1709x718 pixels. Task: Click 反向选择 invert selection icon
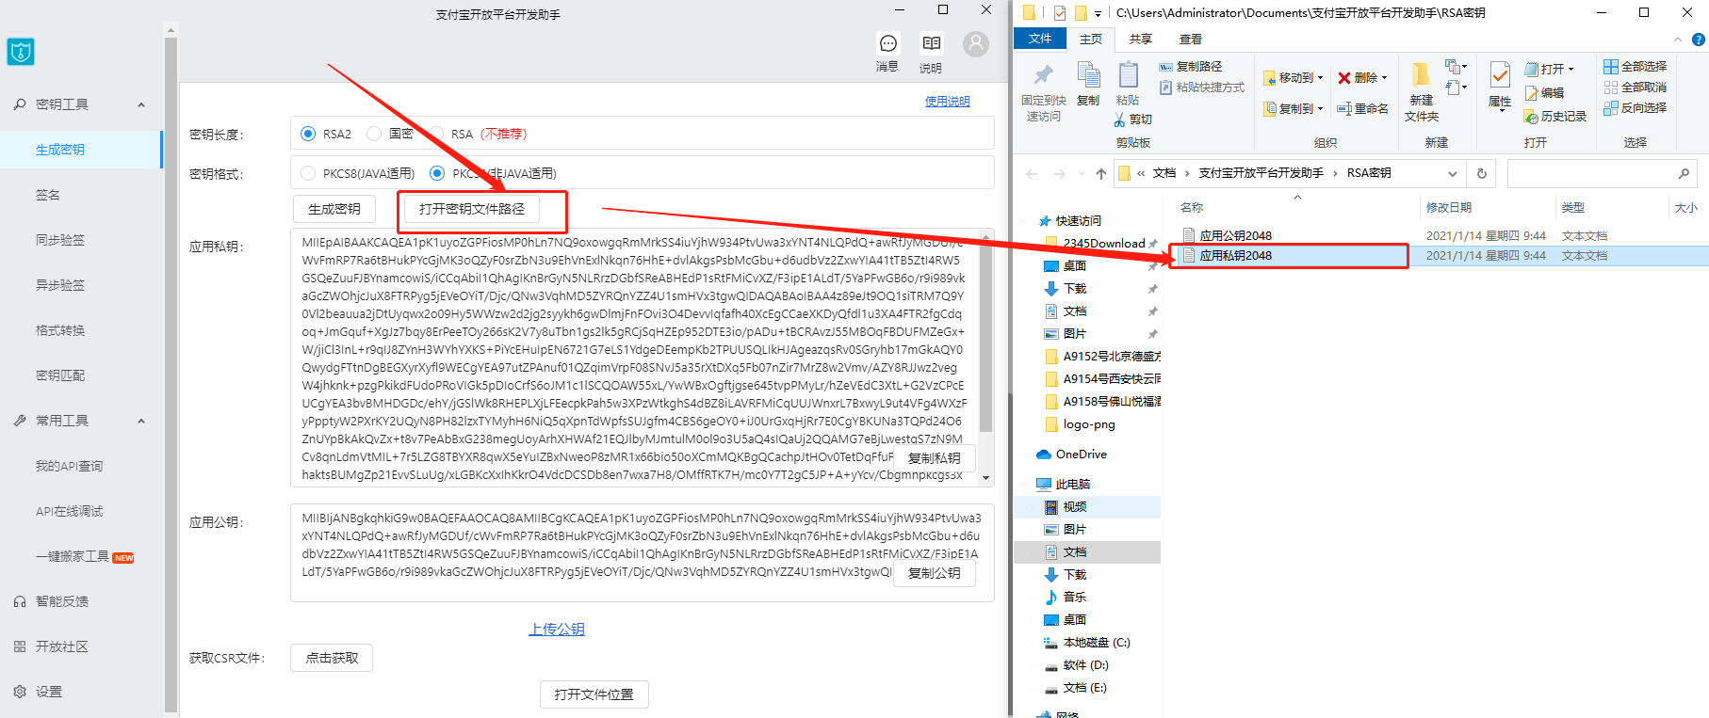click(x=1611, y=108)
